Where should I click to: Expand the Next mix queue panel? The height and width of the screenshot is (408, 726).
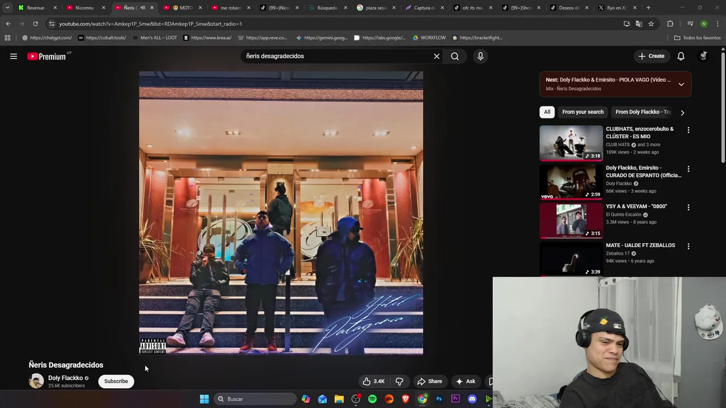681,84
